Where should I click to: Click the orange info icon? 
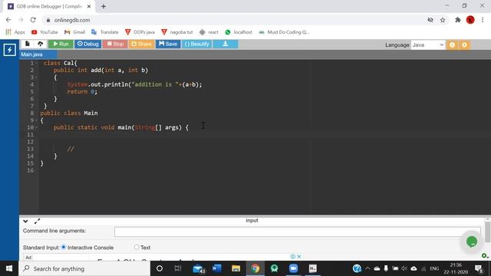[x=452, y=44]
